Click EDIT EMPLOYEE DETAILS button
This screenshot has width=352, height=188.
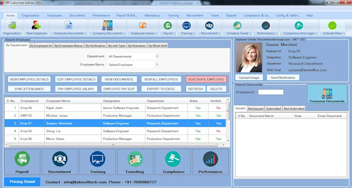(x=76, y=80)
